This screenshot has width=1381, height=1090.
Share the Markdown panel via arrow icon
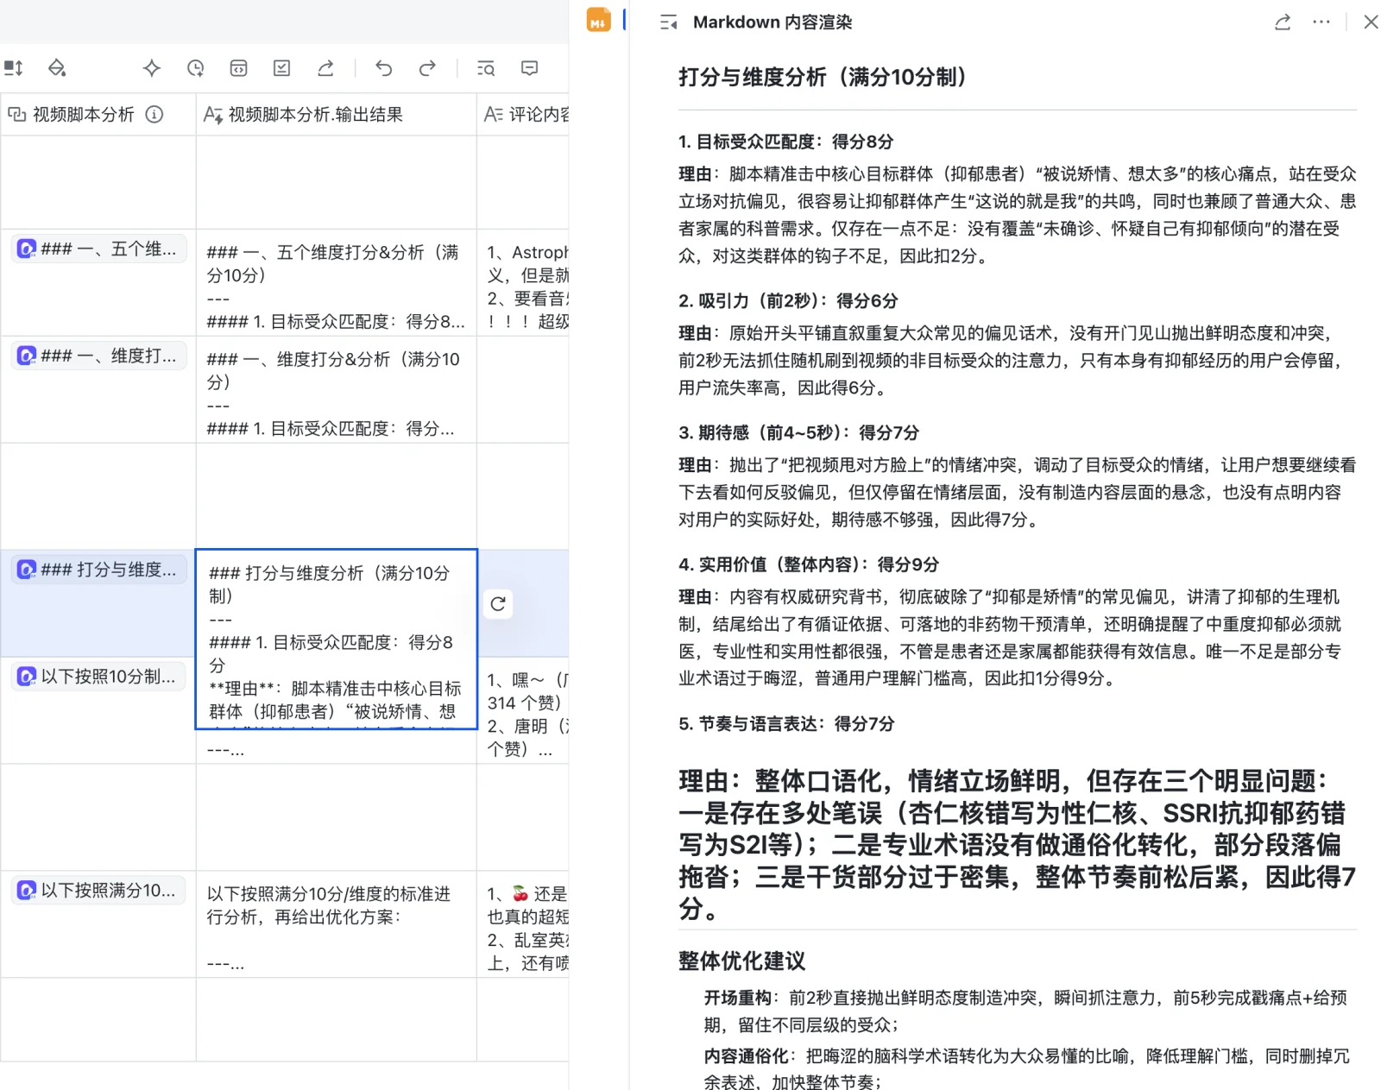coord(1283,22)
